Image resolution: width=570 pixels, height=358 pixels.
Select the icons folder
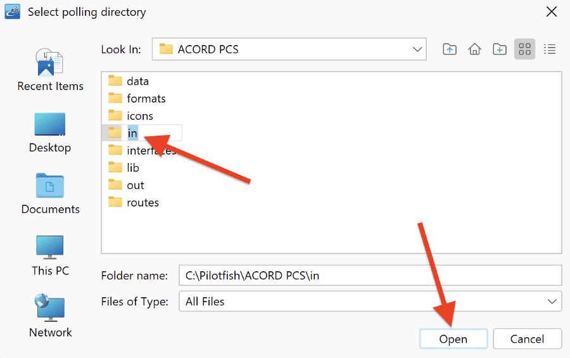point(130,116)
